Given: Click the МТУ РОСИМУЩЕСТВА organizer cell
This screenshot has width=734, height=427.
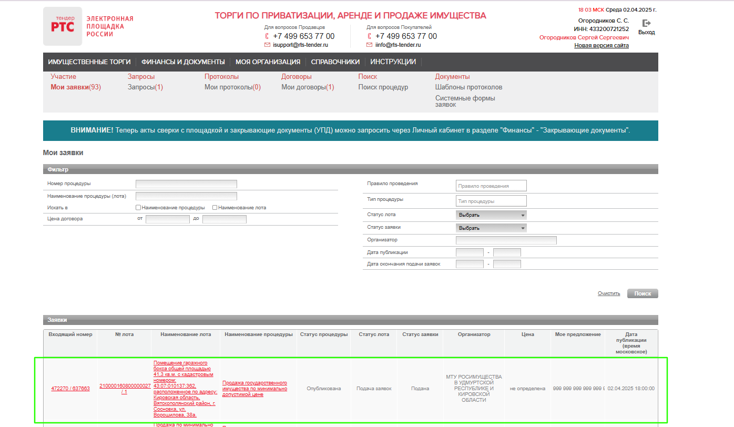Looking at the screenshot, I should point(474,389).
